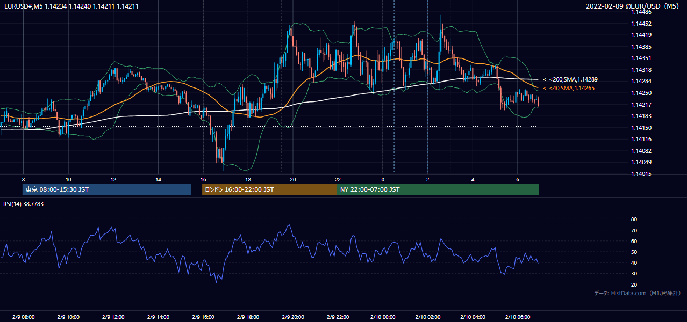Viewport: 687px width, 322px height.
Task: Click price axis value 1.14082
Action: [641, 151]
